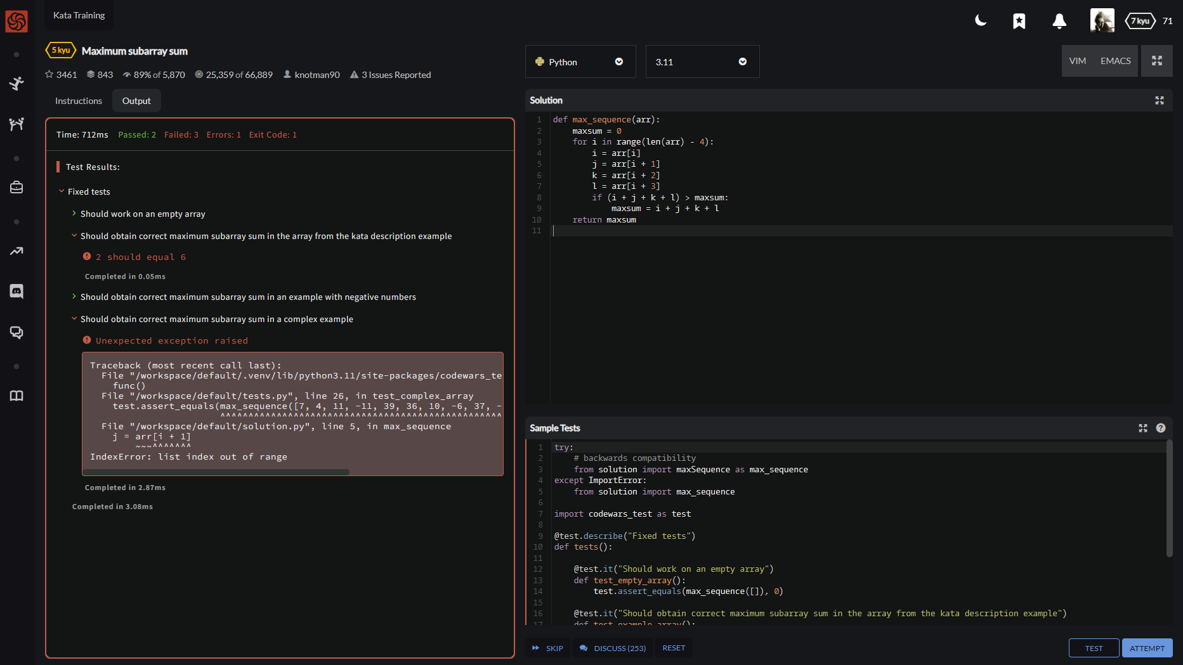Image resolution: width=1183 pixels, height=665 pixels.
Task: Open the Discussions speech bubbles icon
Action: pyautogui.click(x=16, y=332)
